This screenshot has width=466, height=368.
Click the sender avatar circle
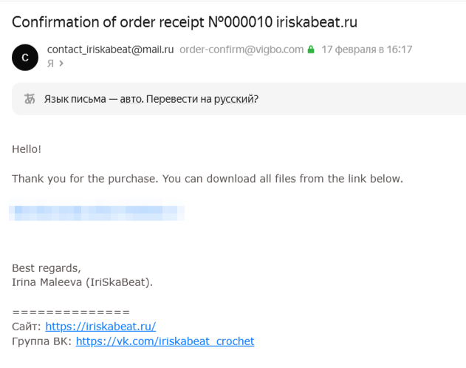[26, 57]
